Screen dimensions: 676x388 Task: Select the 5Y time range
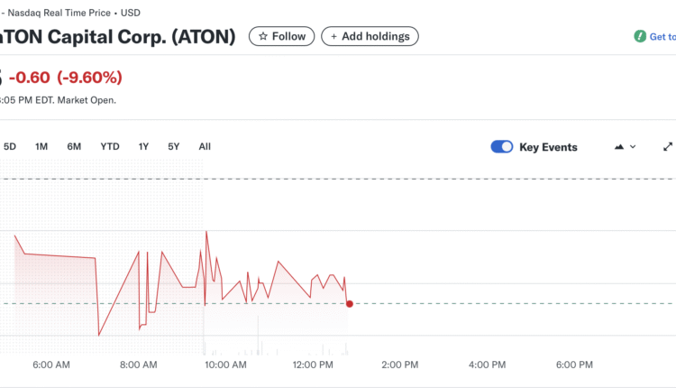click(174, 146)
